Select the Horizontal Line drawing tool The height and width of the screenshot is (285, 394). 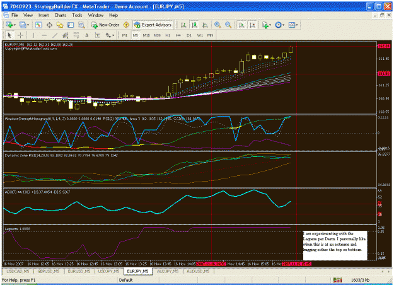pyautogui.click(x=44, y=35)
